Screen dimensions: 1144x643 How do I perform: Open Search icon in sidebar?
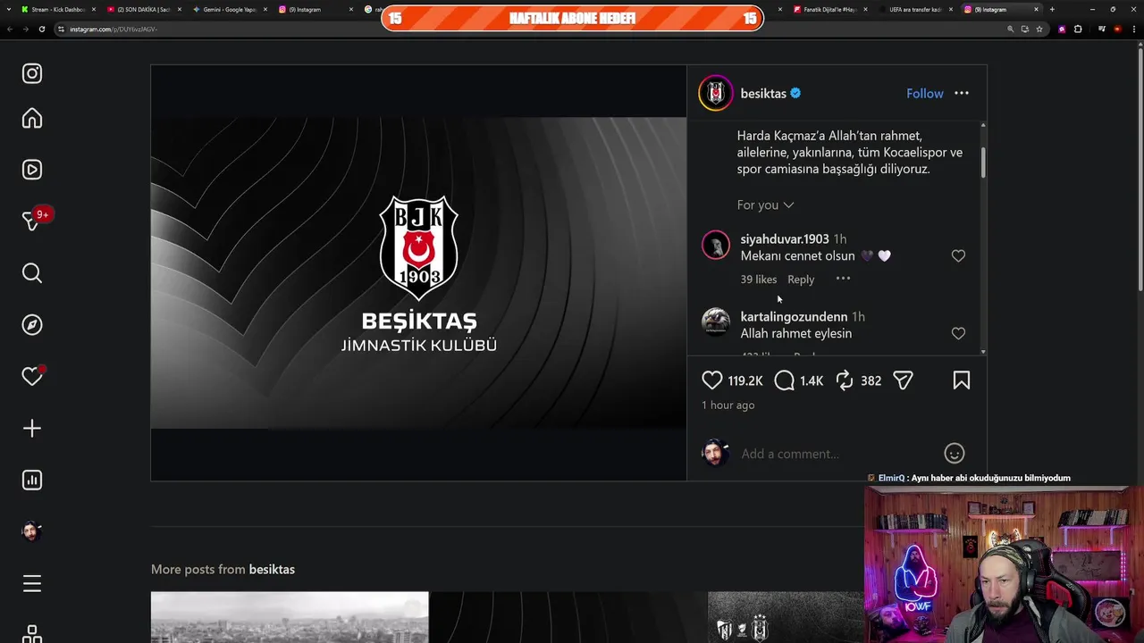(32, 273)
